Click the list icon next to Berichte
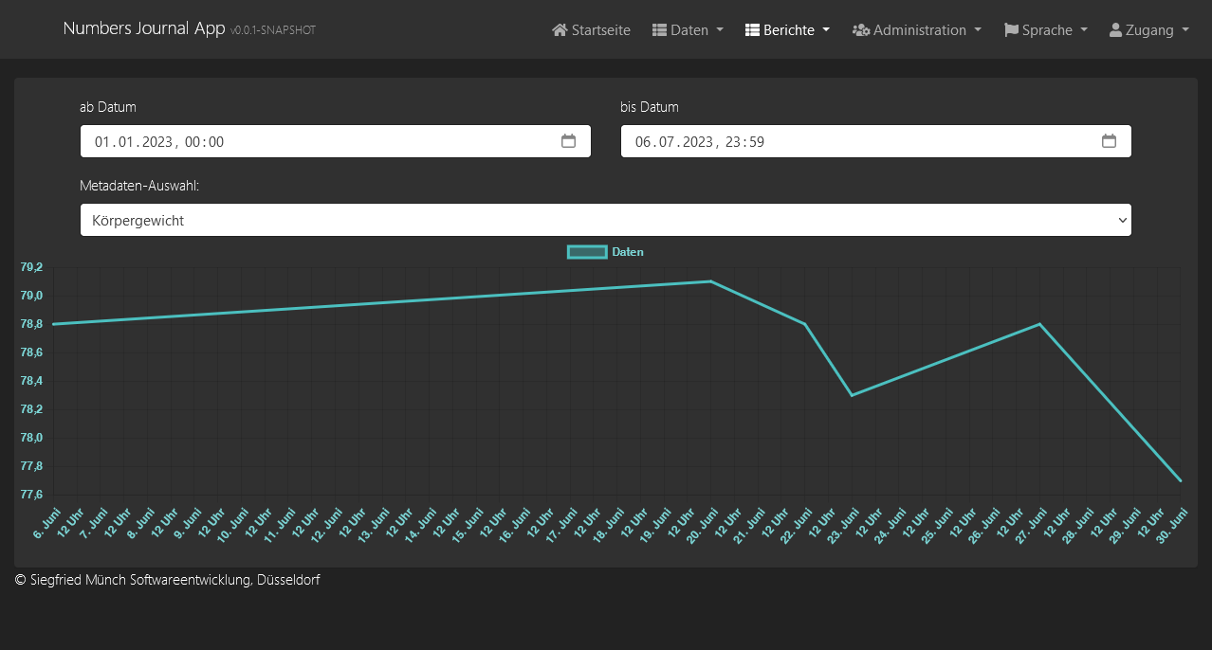 [752, 30]
